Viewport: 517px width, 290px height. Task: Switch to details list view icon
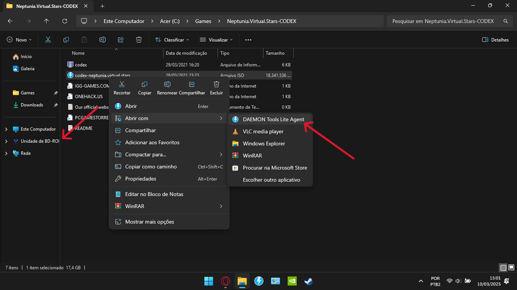503,268
